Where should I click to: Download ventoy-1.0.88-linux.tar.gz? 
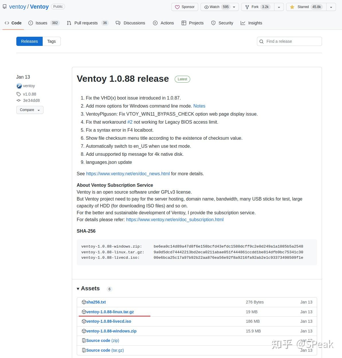tap(110, 312)
